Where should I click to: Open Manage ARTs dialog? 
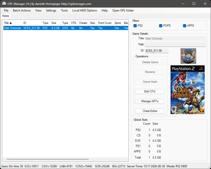[x=150, y=101]
